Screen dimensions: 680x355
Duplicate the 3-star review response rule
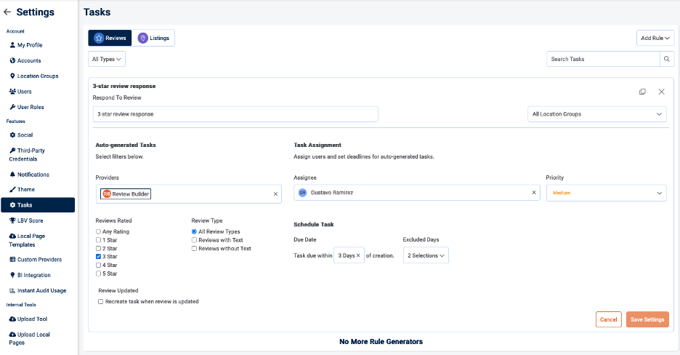click(642, 92)
